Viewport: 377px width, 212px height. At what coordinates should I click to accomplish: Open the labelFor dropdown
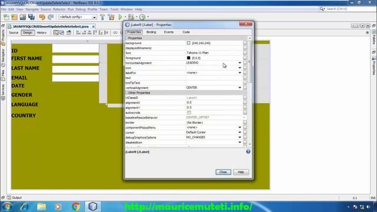point(240,72)
